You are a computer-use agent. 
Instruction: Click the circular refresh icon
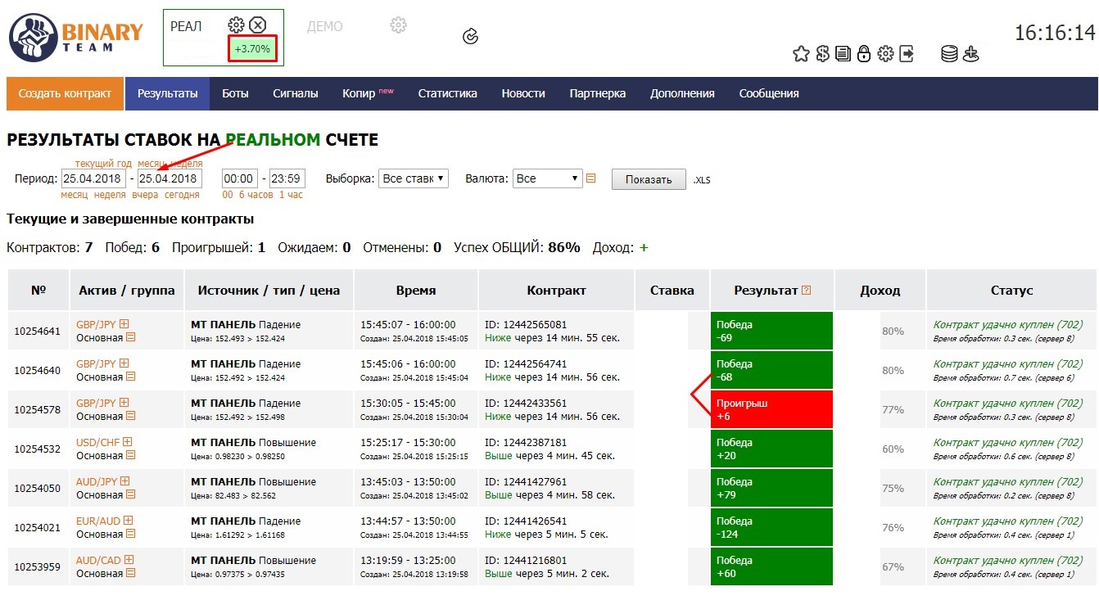tap(470, 36)
